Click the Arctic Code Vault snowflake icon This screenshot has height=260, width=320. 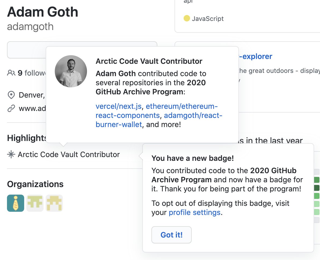[x=11, y=154]
